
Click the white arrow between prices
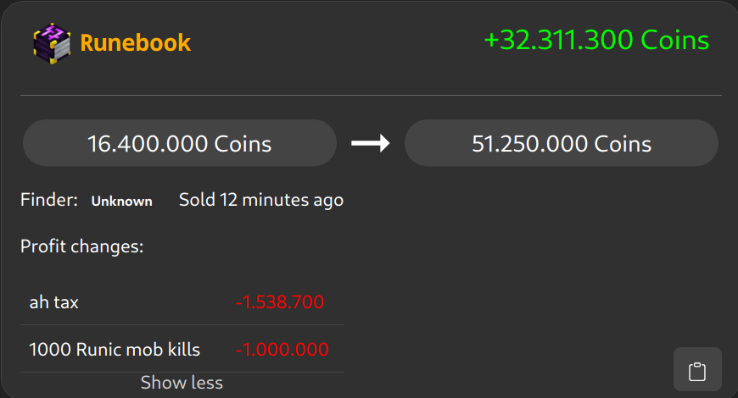371,143
